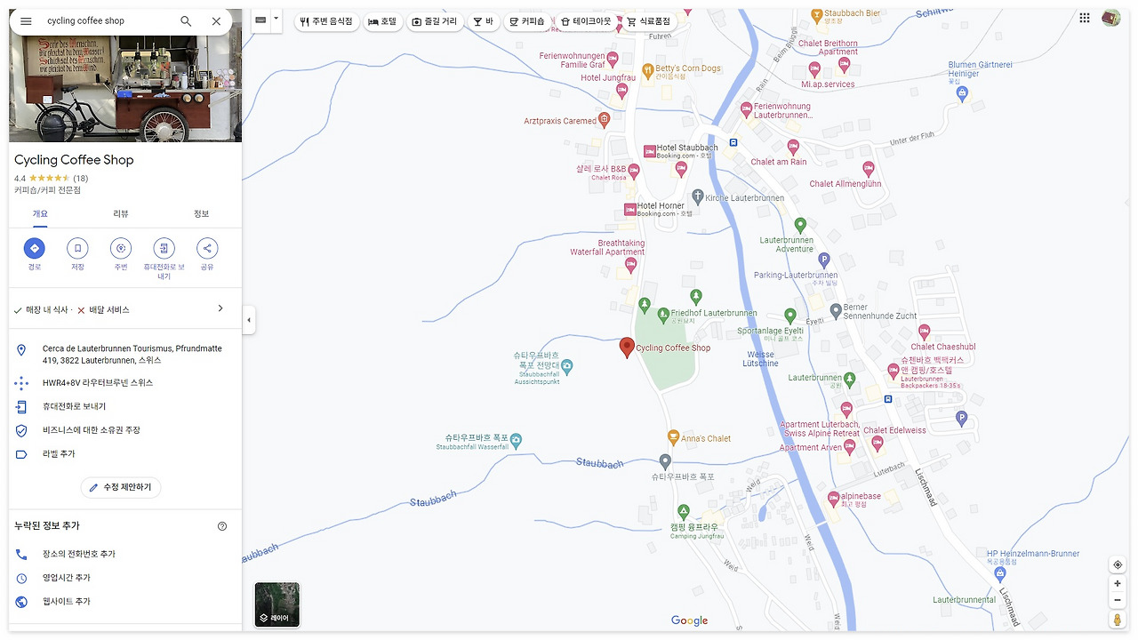1138x640 pixels.
Task: Filter by 주변 음식점 chip
Action: pos(327,21)
